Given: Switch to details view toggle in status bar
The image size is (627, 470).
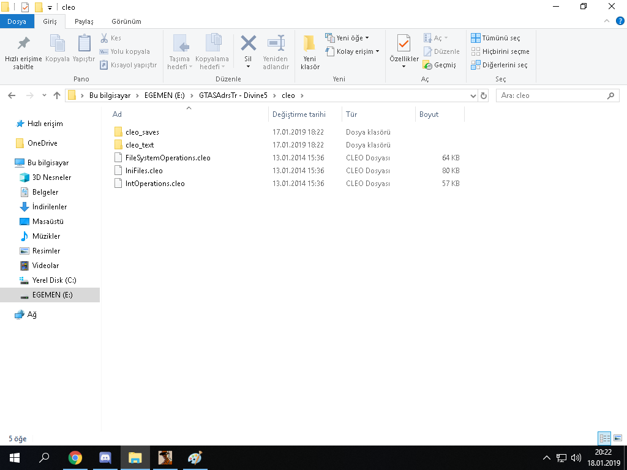Looking at the screenshot, I should pos(604,438).
